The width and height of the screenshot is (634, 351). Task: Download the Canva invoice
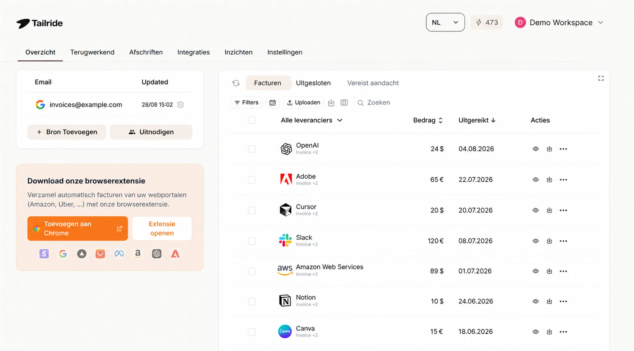pos(549,332)
